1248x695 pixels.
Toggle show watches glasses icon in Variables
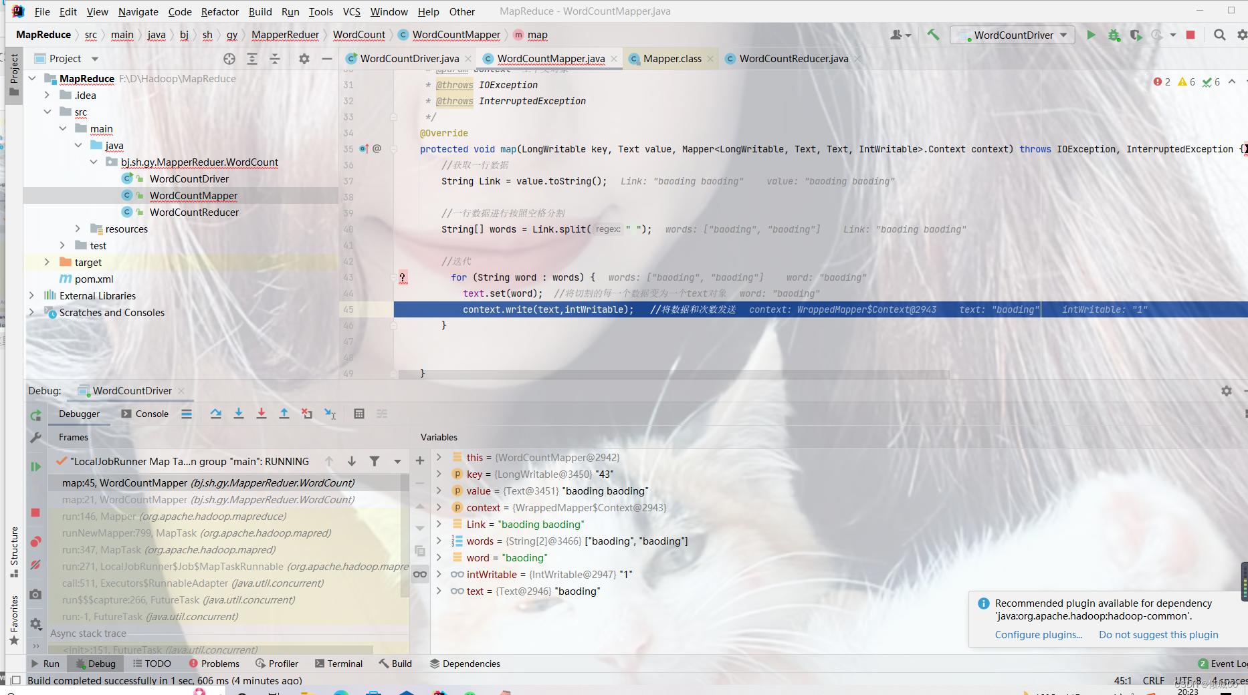tap(420, 574)
